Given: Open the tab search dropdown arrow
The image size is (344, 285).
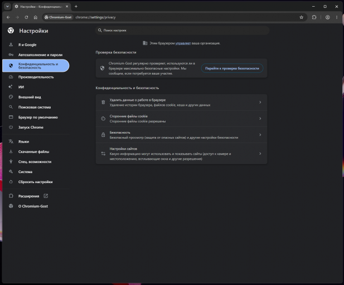Looking at the screenshot, I should click(7, 7).
